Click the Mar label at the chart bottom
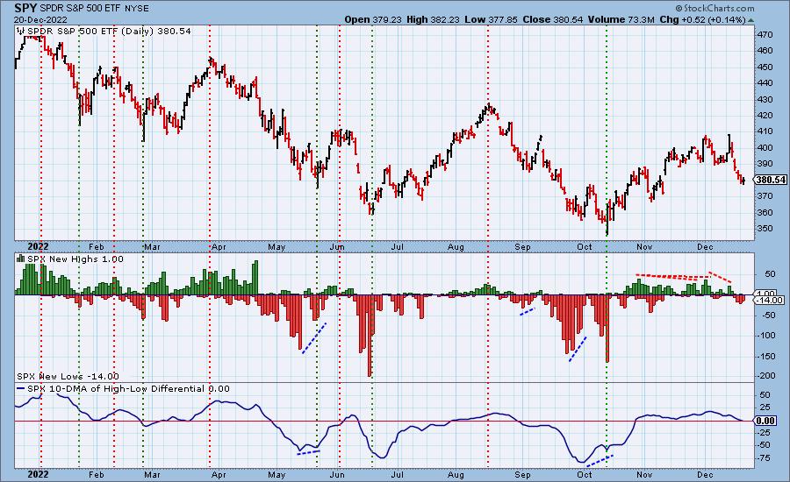Viewport: 790px width, 482px height. pos(152,474)
